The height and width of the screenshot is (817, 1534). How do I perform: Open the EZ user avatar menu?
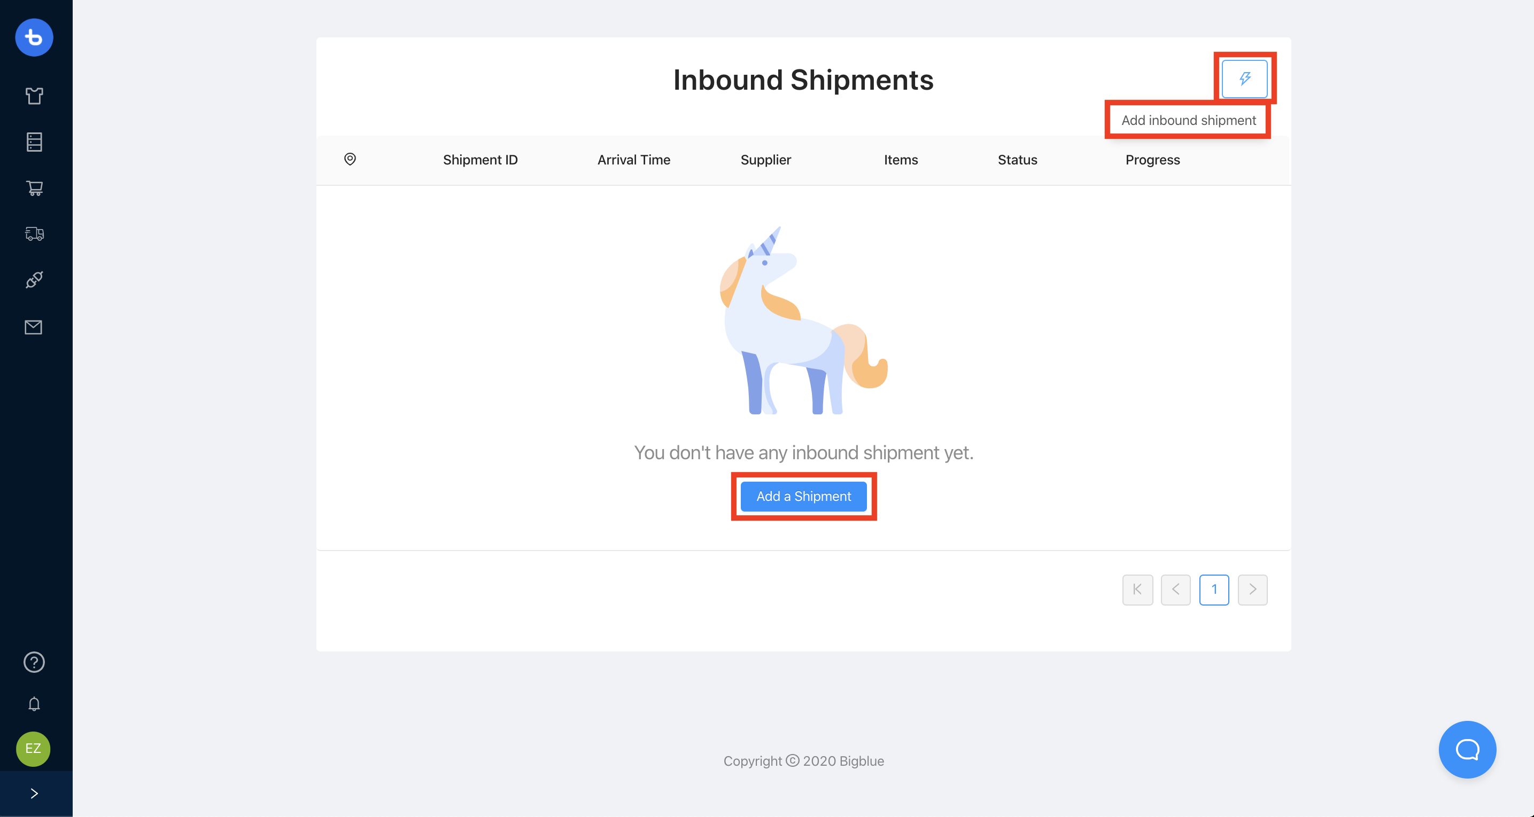33,749
